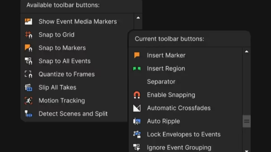Click the Show Event Media Markers icon
The image size is (271, 152).
pos(28,22)
